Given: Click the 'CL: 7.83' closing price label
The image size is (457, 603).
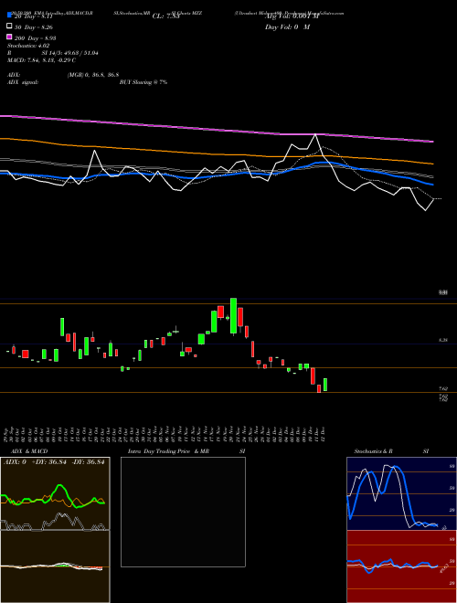Looking at the screenshot, I should pyautogui.click(x=165, y=16).
